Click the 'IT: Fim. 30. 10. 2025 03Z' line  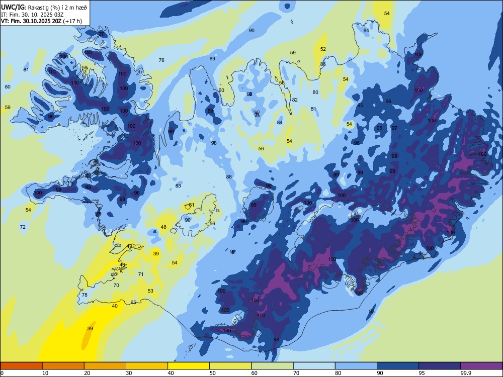[32, 15]
